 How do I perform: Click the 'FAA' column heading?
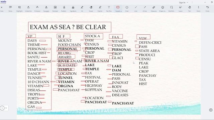(x=115, y=37)
